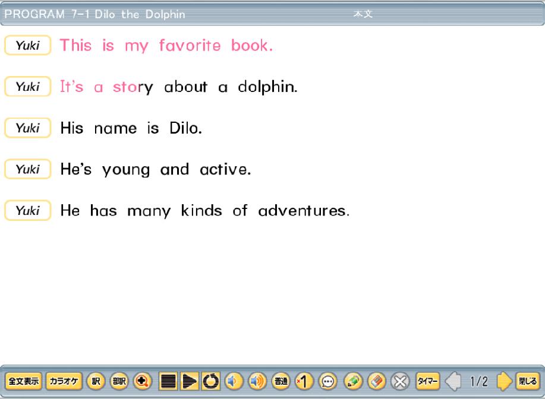The width and height of the screenshot is (545, 399).
Task: Show translation with the 訳 button
Action: pyautogui.click(x=96, y=381)
